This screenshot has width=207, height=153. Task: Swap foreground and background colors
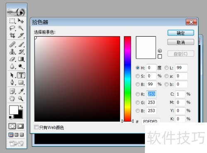point(21,107)
